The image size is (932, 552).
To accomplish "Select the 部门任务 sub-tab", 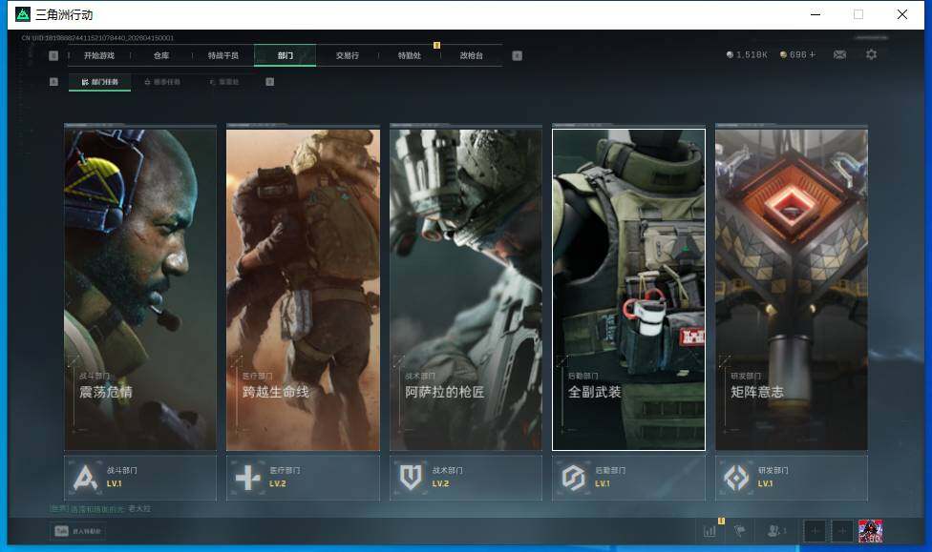I will (100, 82).
